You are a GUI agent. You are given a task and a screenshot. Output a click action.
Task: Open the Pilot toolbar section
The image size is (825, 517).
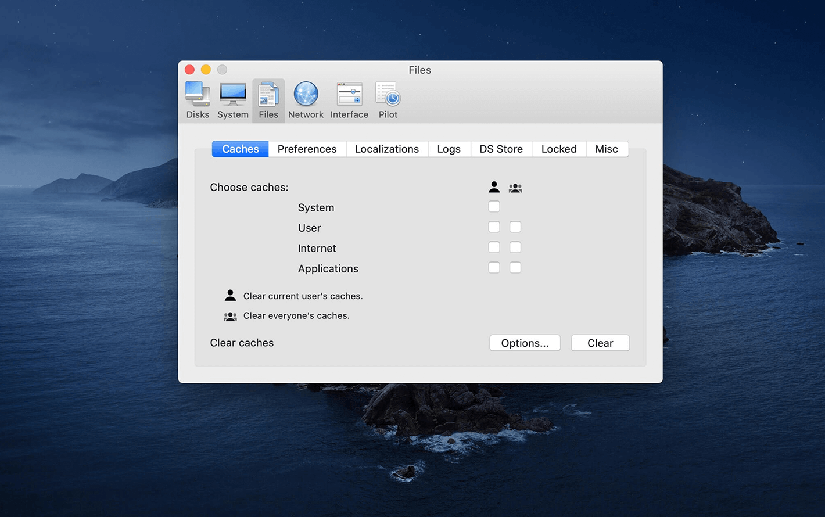[388, 100]
